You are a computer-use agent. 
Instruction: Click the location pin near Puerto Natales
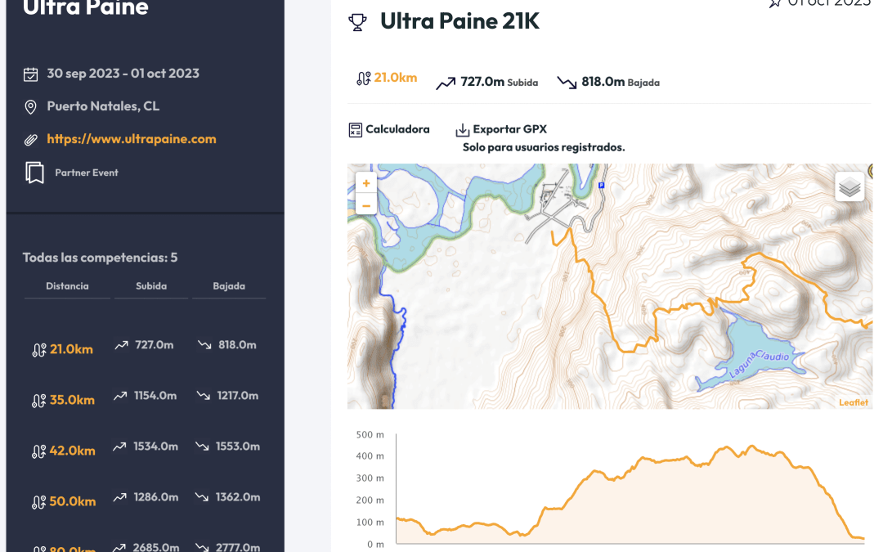(x=31, y=107)
